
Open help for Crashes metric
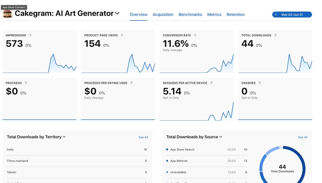[260, 83]
